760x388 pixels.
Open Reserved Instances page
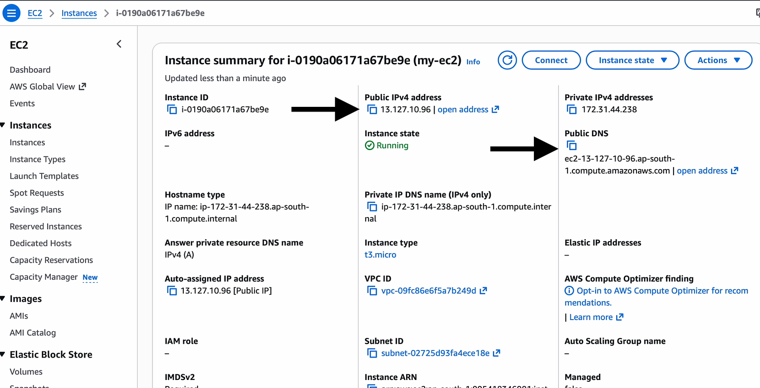click(46, 227)
